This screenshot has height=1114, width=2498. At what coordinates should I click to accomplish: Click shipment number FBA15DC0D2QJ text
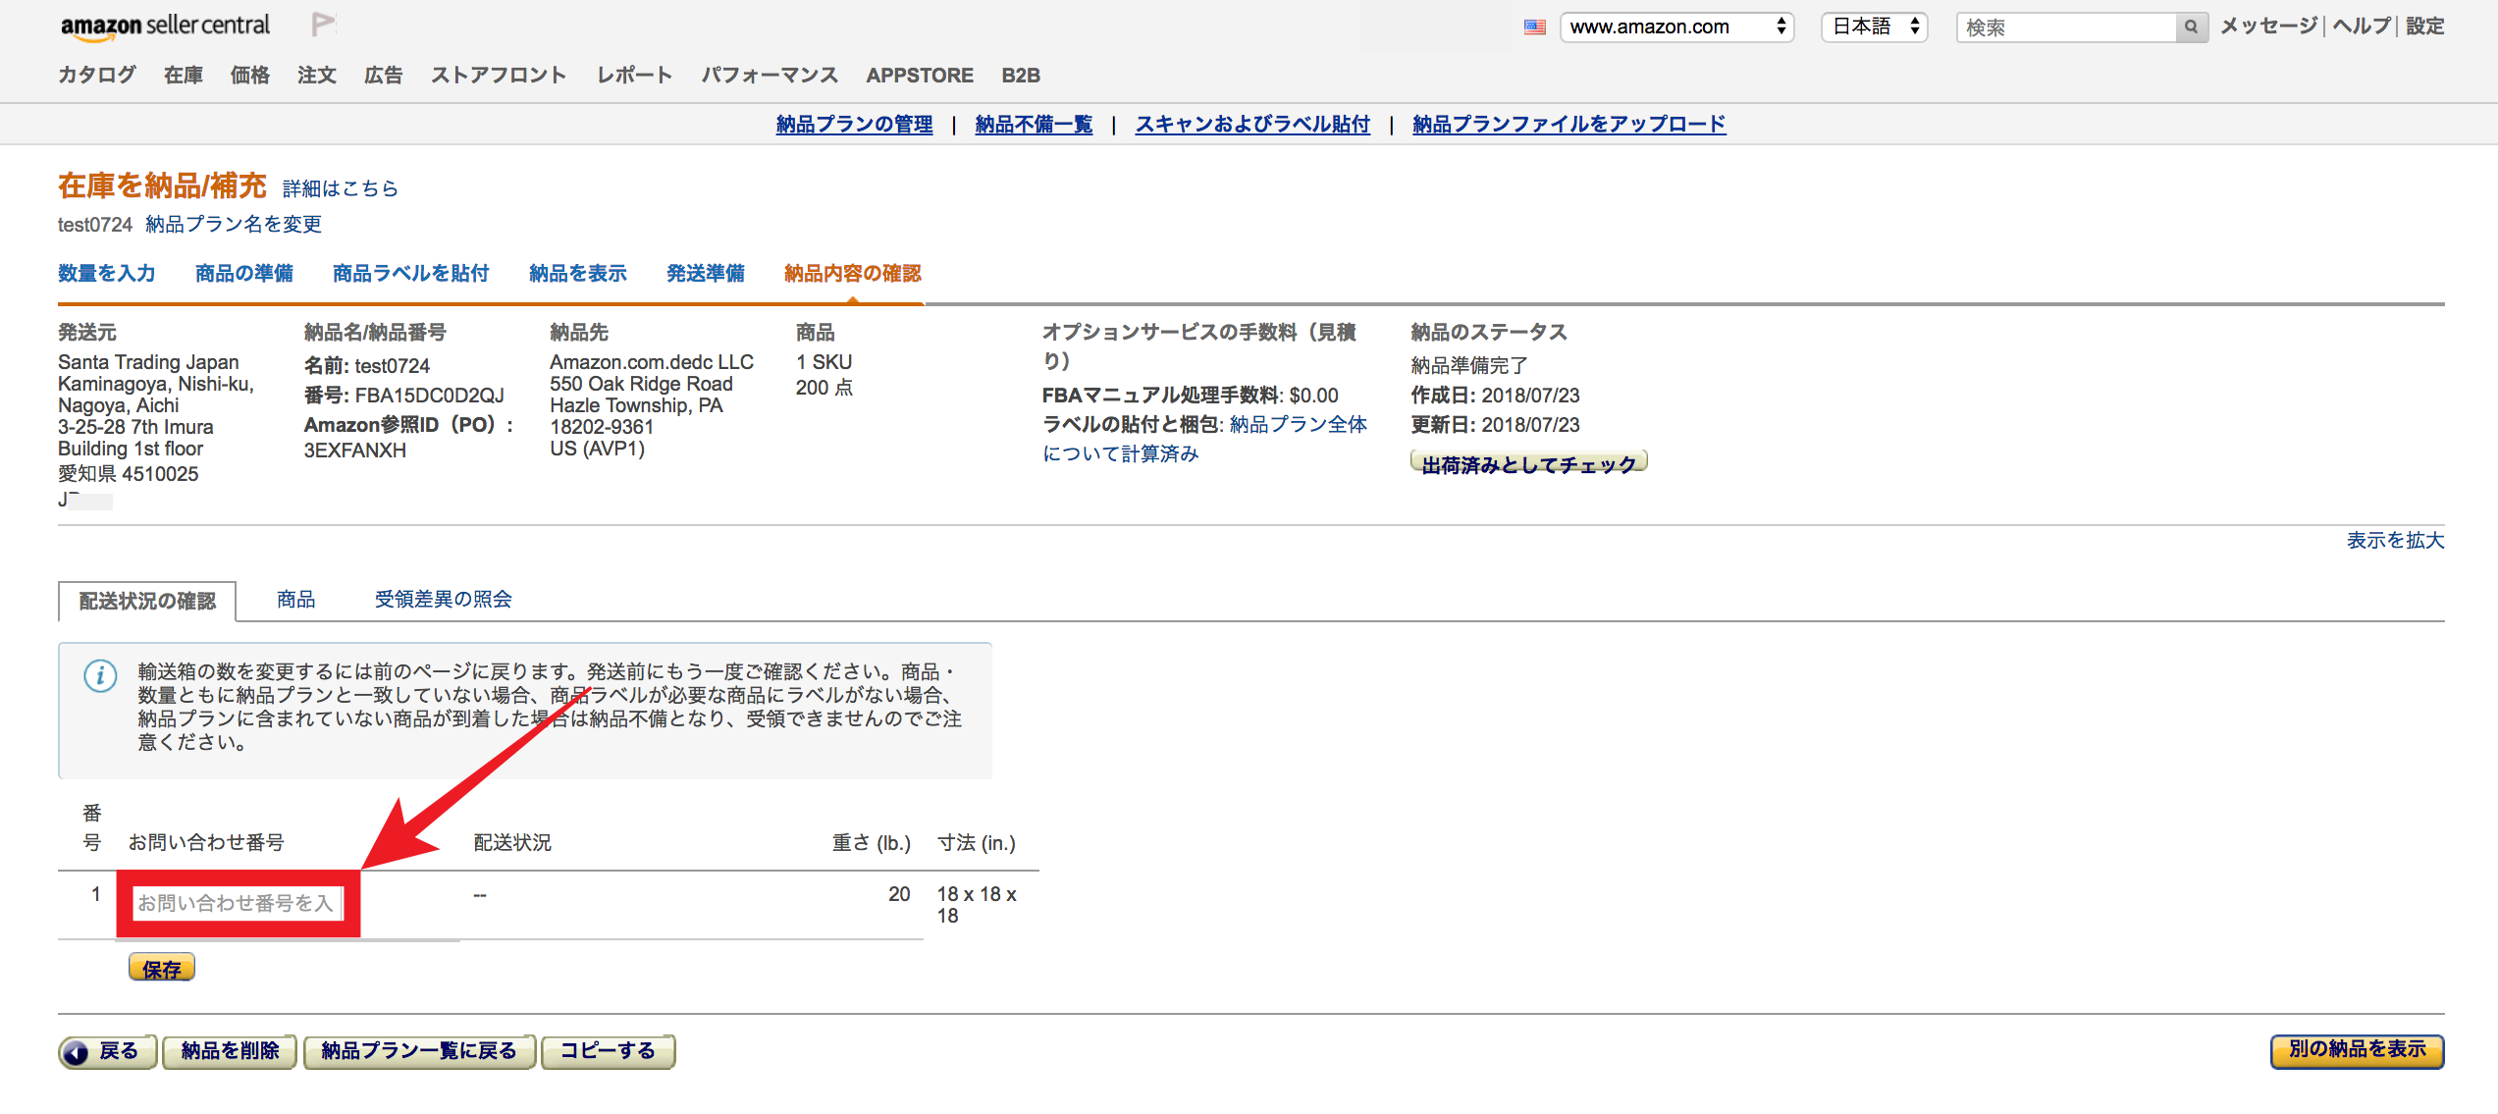click(429, 396)
